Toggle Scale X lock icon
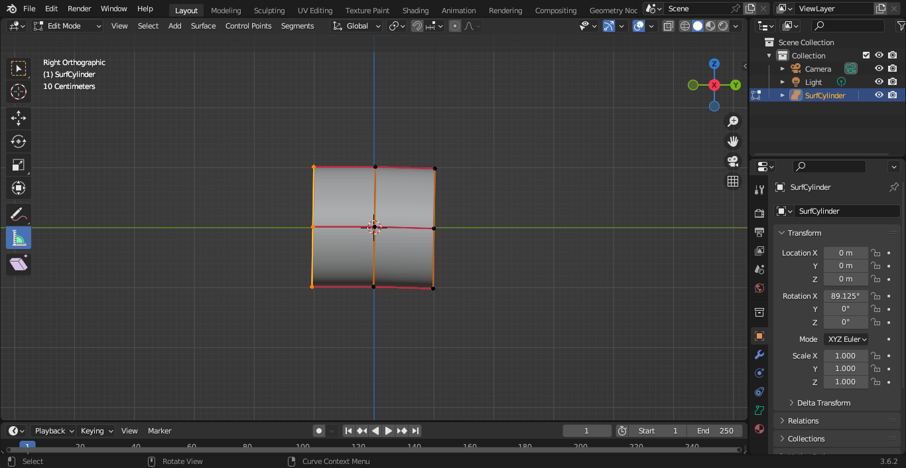906x468 pixels. coord(875,356)
